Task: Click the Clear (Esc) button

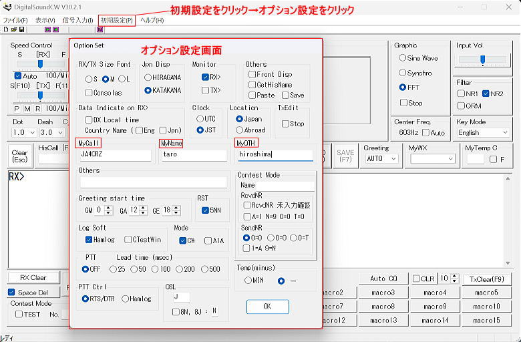Action: pos(19,156)
